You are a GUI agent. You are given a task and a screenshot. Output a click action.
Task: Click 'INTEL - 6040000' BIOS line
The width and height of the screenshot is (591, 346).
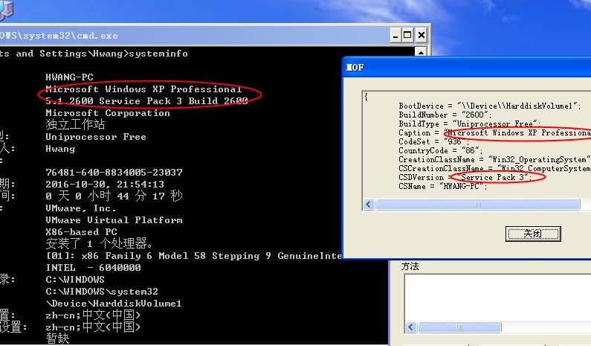click(93, 268)
